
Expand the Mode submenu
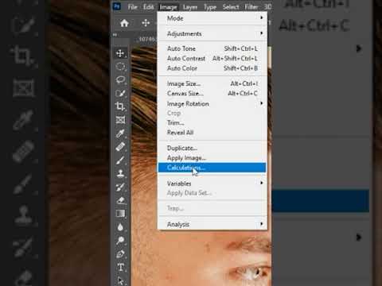pos(212,18)
